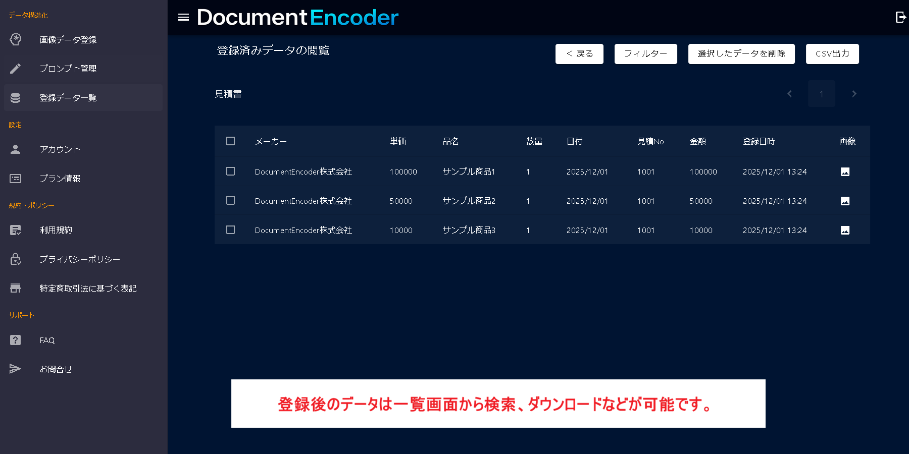Click the 選択したデータを削除 button
Image resolution: width=909 pixels, height=454 pixels.
click(741, 54)
